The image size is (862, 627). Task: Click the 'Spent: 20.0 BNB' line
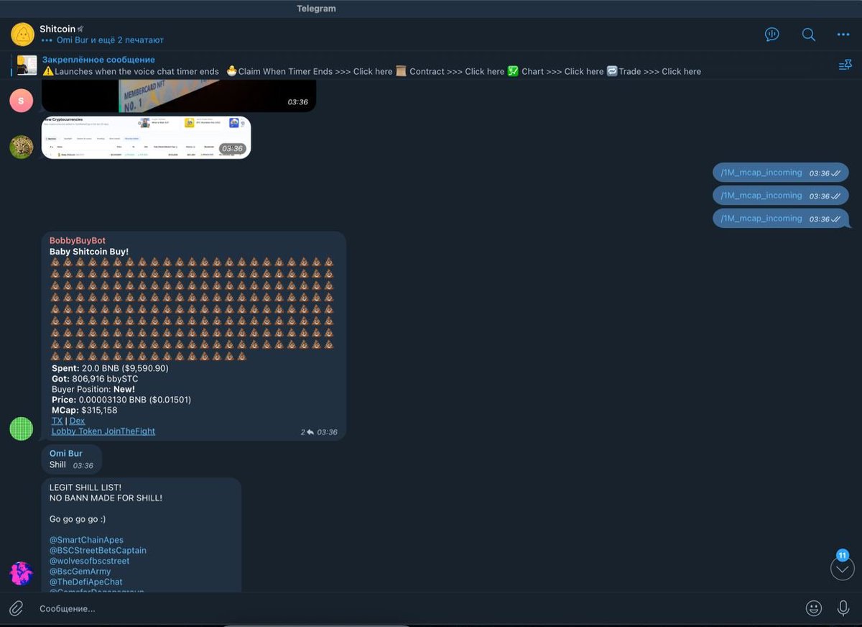[110, 368]
